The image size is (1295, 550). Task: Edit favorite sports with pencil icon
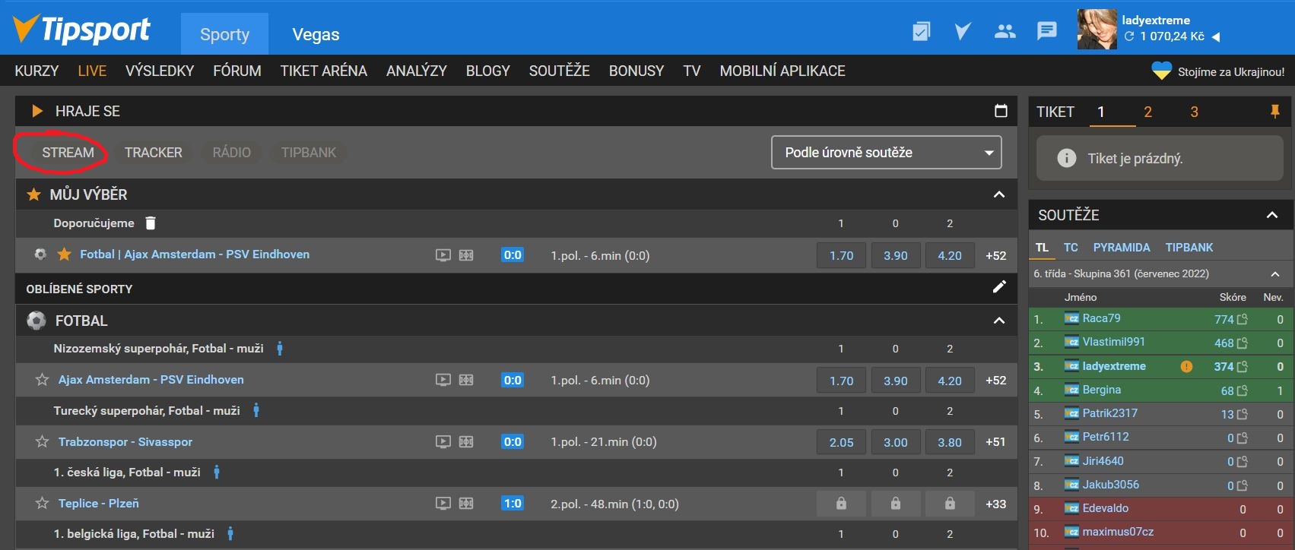[999, 286]
